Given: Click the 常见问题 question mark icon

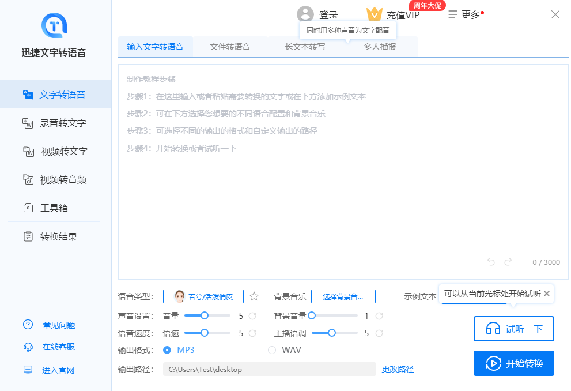Looking at the screenshot, I should coord(28,325).
